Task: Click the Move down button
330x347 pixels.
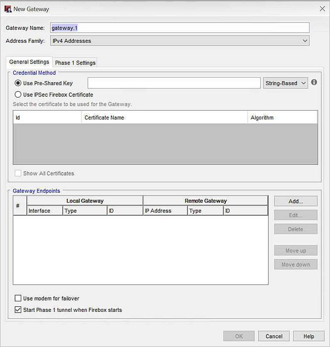Action: (x=296, y=264)
